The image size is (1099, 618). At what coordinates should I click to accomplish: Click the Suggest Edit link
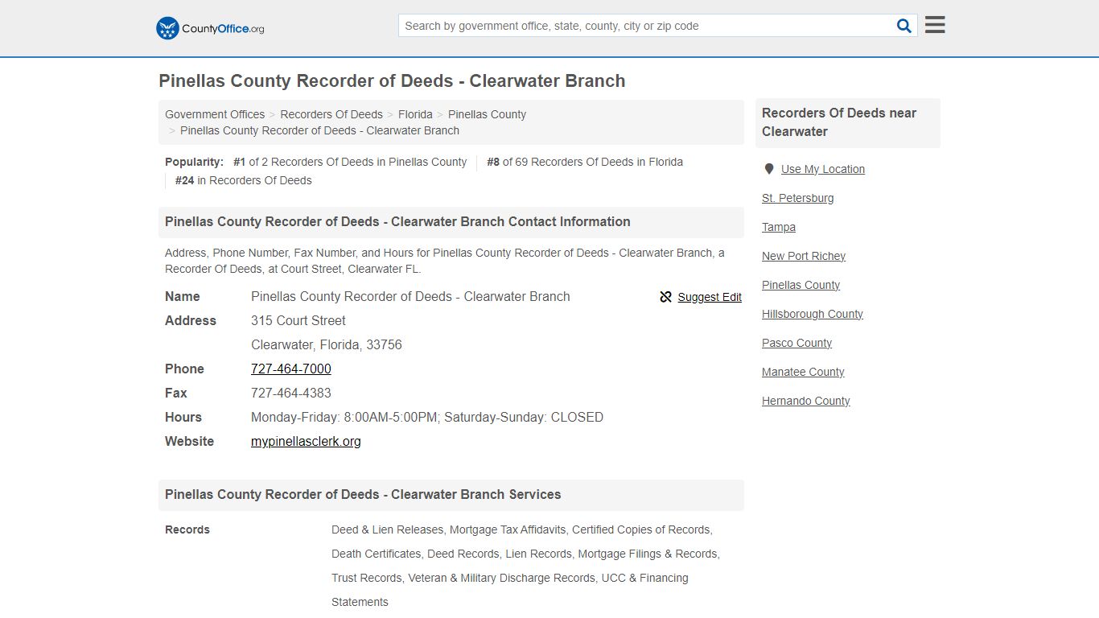(710, 297)
